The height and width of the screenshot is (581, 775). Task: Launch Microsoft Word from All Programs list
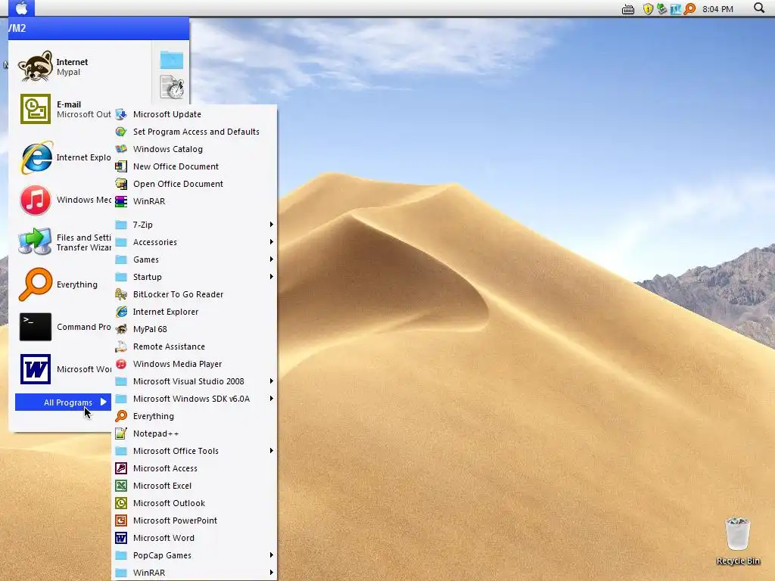tap(195, 538)
